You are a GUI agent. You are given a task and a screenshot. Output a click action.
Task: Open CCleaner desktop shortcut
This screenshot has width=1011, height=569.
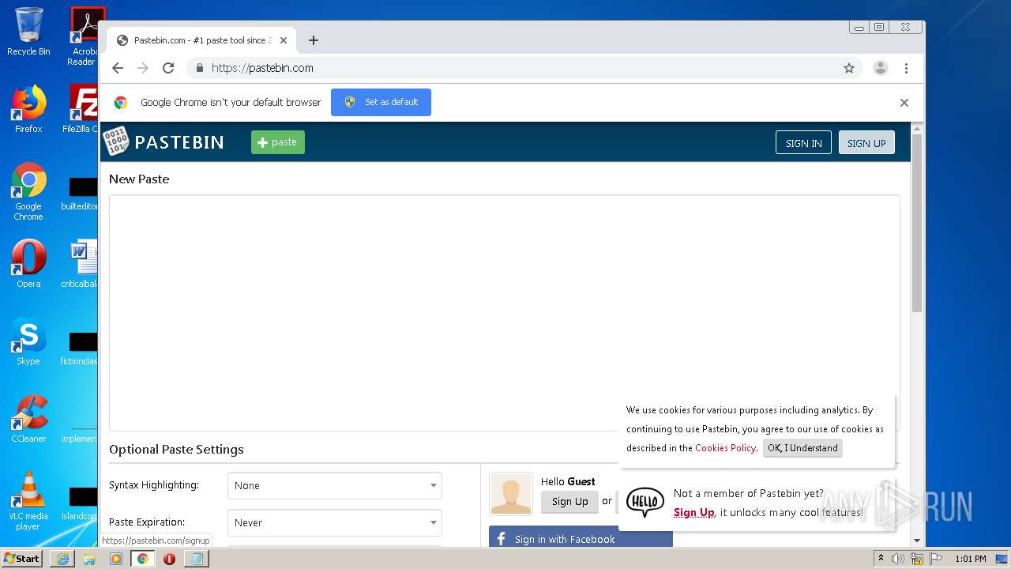pos(28,418)
